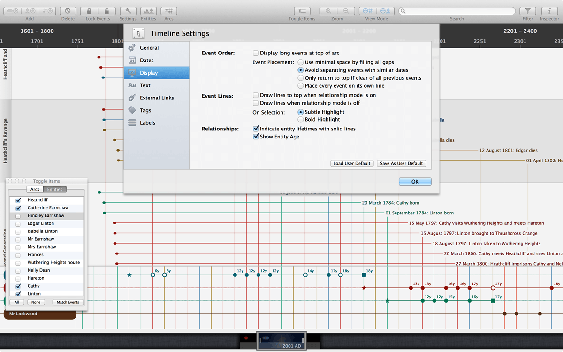563x352 pixels.
Task: Click Load User Default button
Action: (x=352, y=164)
